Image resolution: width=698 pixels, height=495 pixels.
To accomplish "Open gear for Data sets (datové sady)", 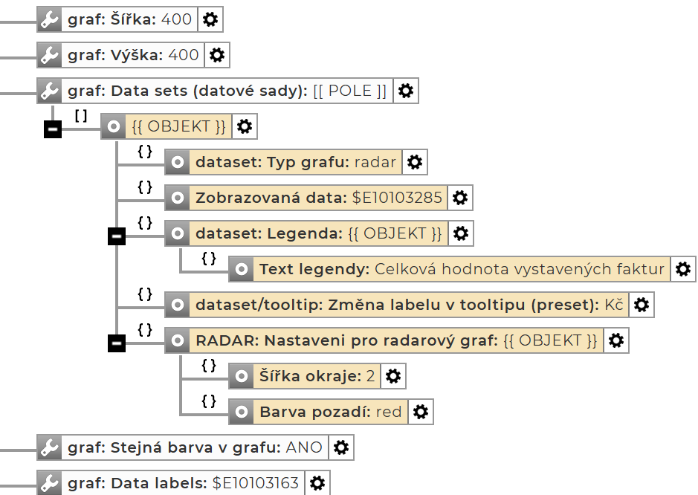I will coord(405,91).
